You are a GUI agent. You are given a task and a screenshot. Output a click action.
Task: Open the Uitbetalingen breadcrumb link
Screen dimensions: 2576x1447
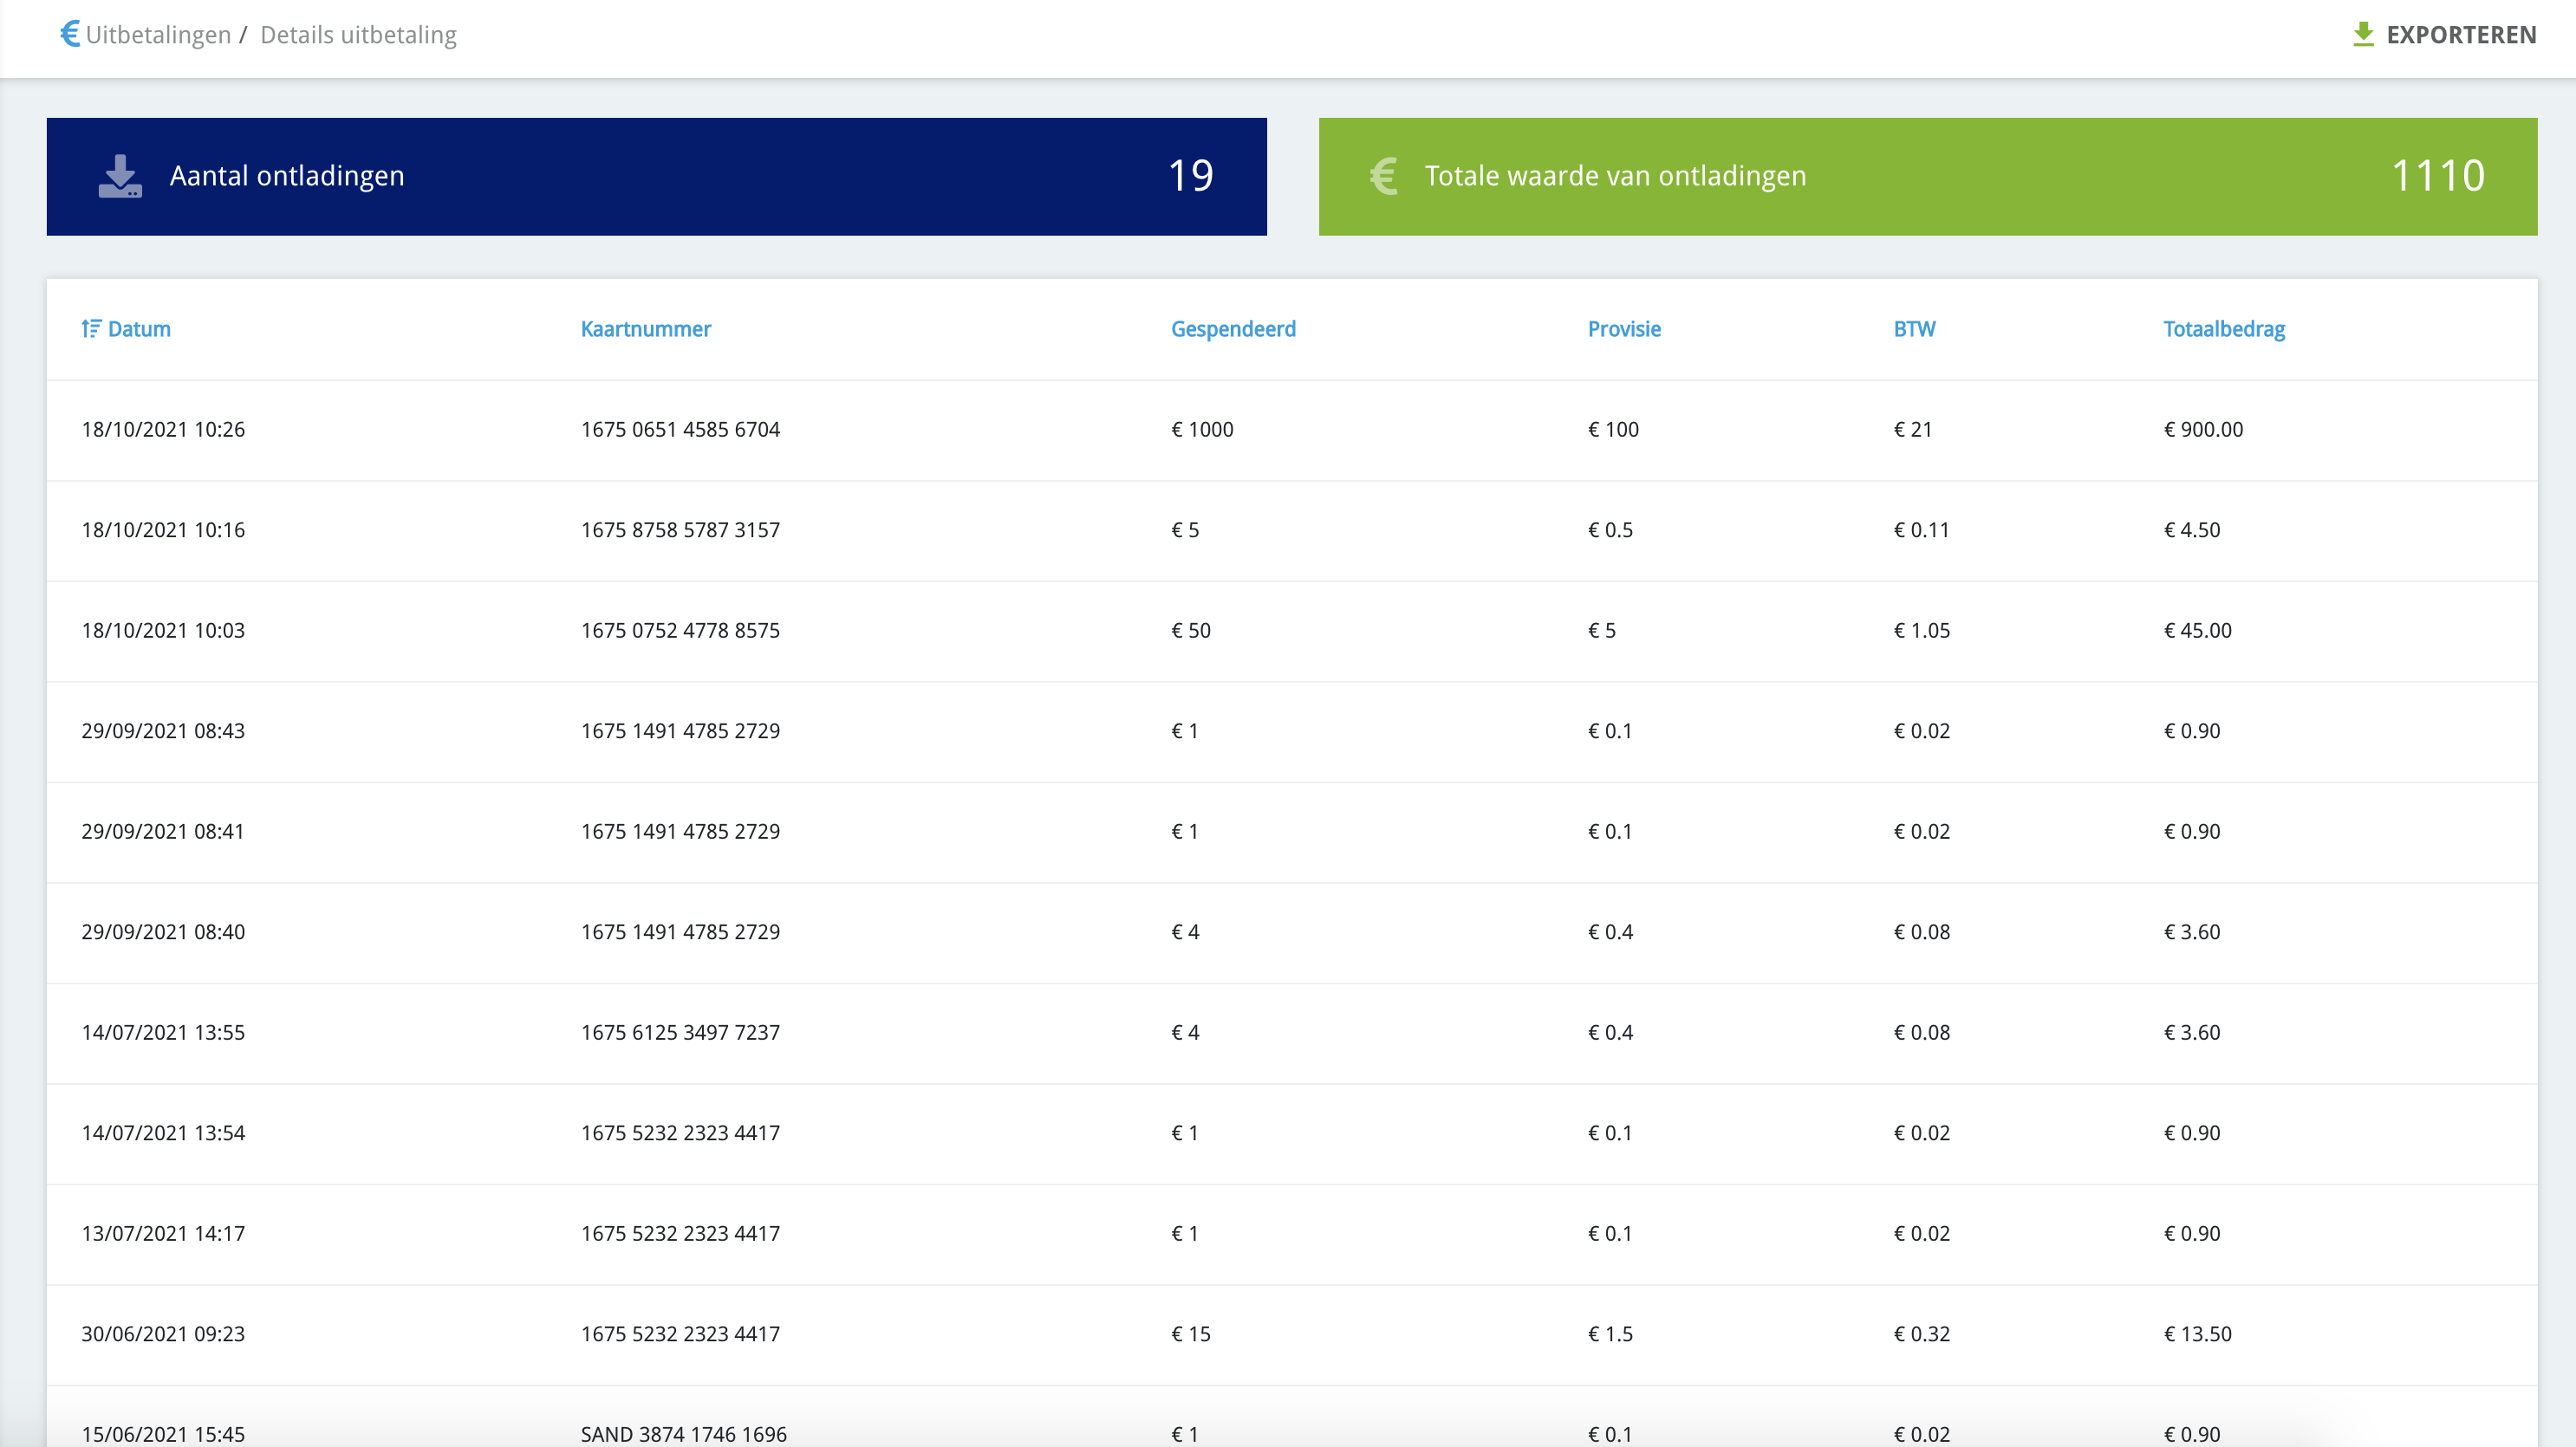[158, 35]
